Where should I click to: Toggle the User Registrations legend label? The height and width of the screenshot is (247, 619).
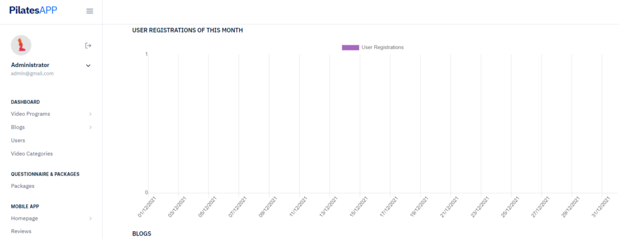coord(382,47)
